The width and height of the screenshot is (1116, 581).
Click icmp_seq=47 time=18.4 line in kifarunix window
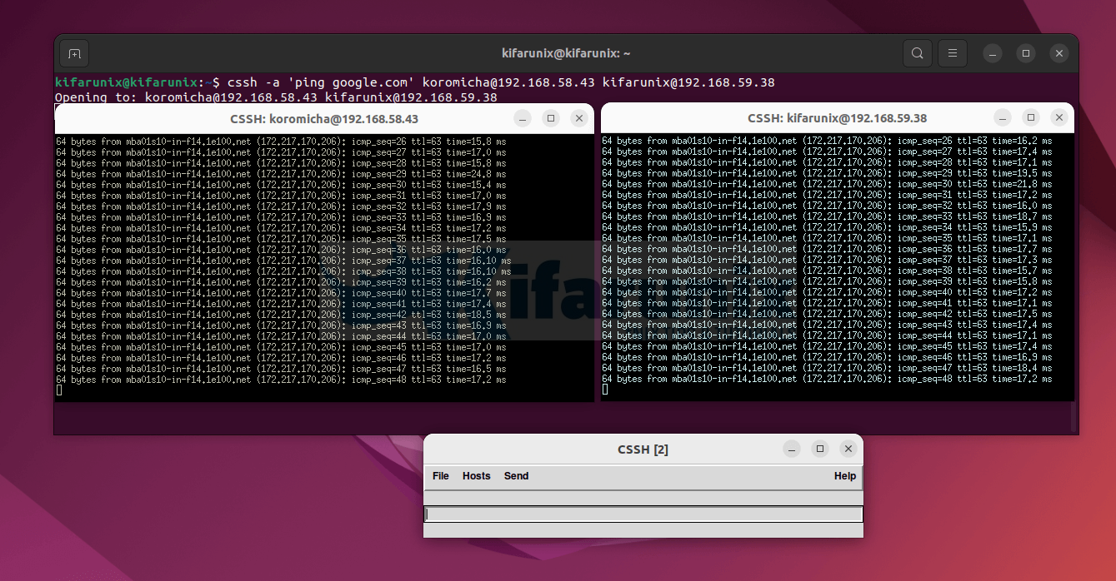(x=827, y=368)
